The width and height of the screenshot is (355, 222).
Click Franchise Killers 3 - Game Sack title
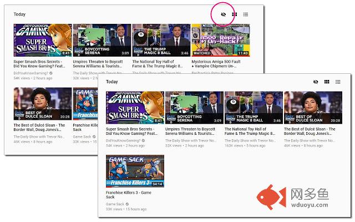[x=129, y=195]
